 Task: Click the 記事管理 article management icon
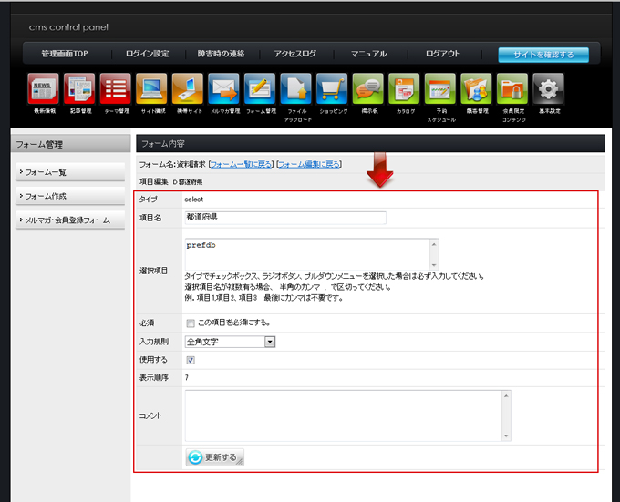79,89
